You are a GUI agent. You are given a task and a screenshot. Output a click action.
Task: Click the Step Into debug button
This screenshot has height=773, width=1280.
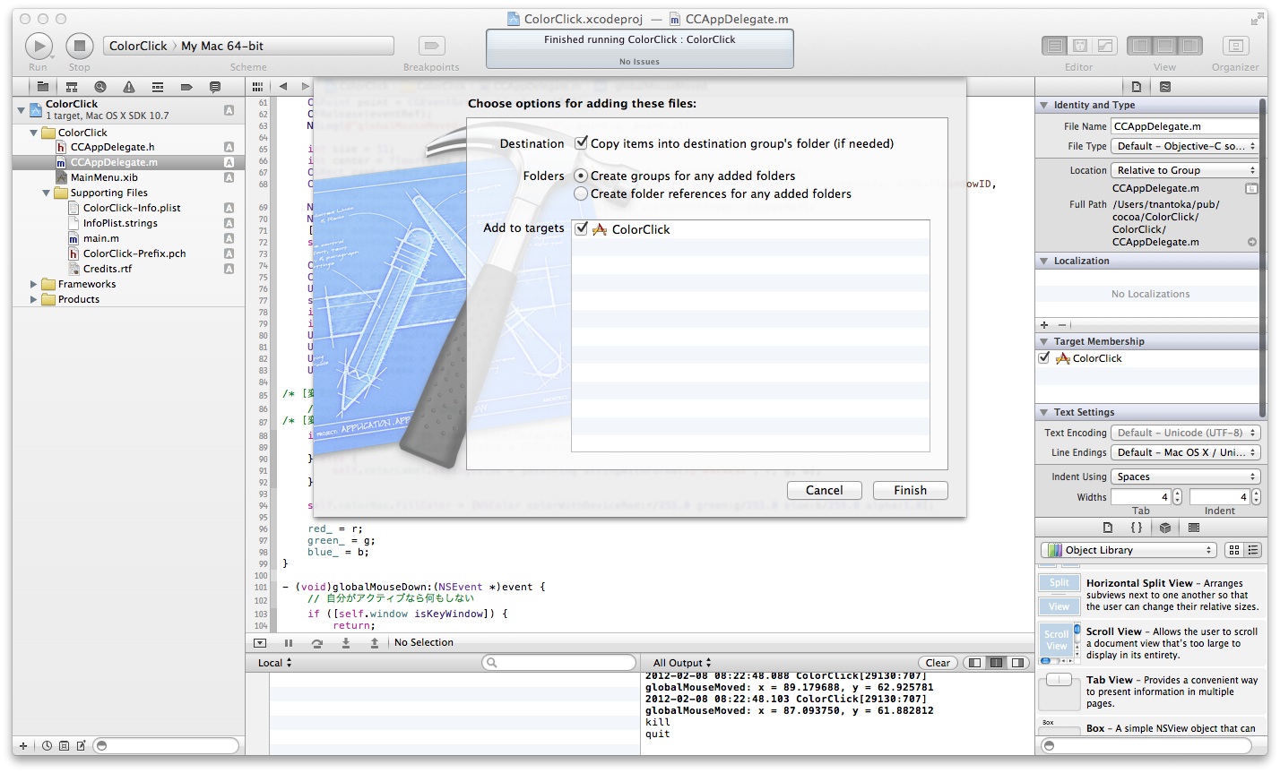point(346,643)
